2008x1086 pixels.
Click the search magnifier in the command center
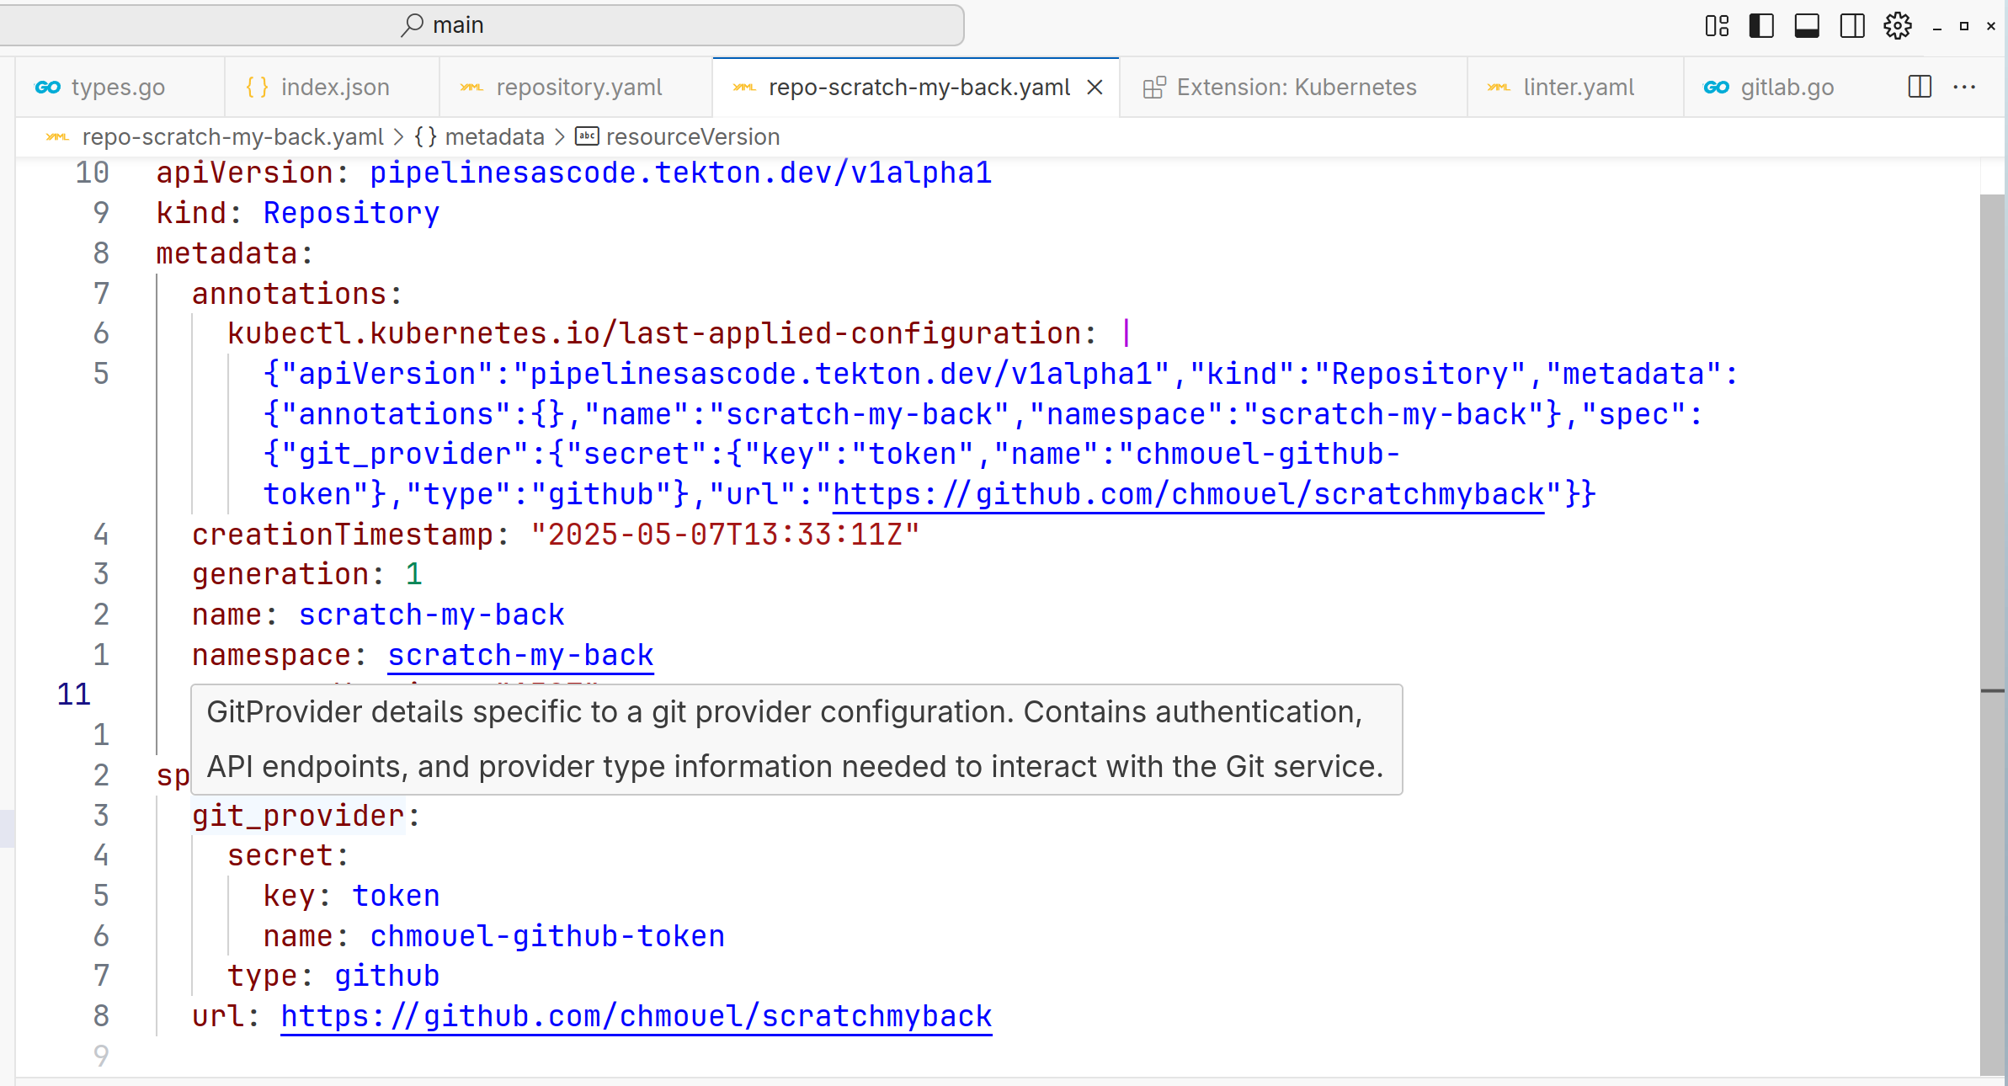412,24
